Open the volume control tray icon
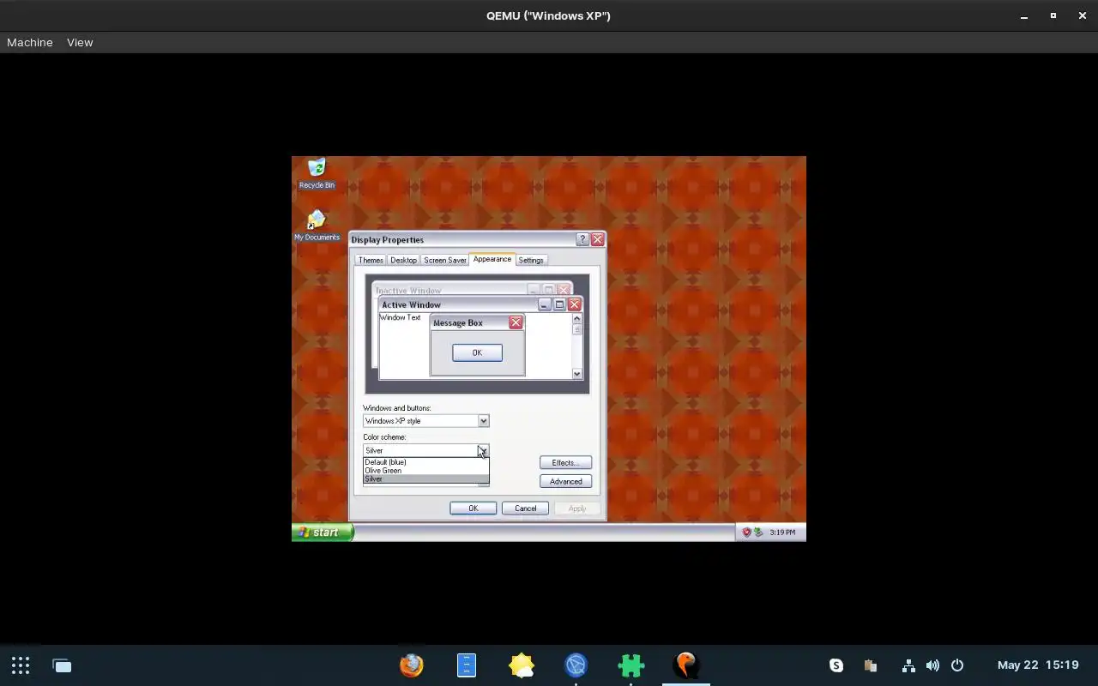The image size is (1098, 686). [x=932, y=665]
